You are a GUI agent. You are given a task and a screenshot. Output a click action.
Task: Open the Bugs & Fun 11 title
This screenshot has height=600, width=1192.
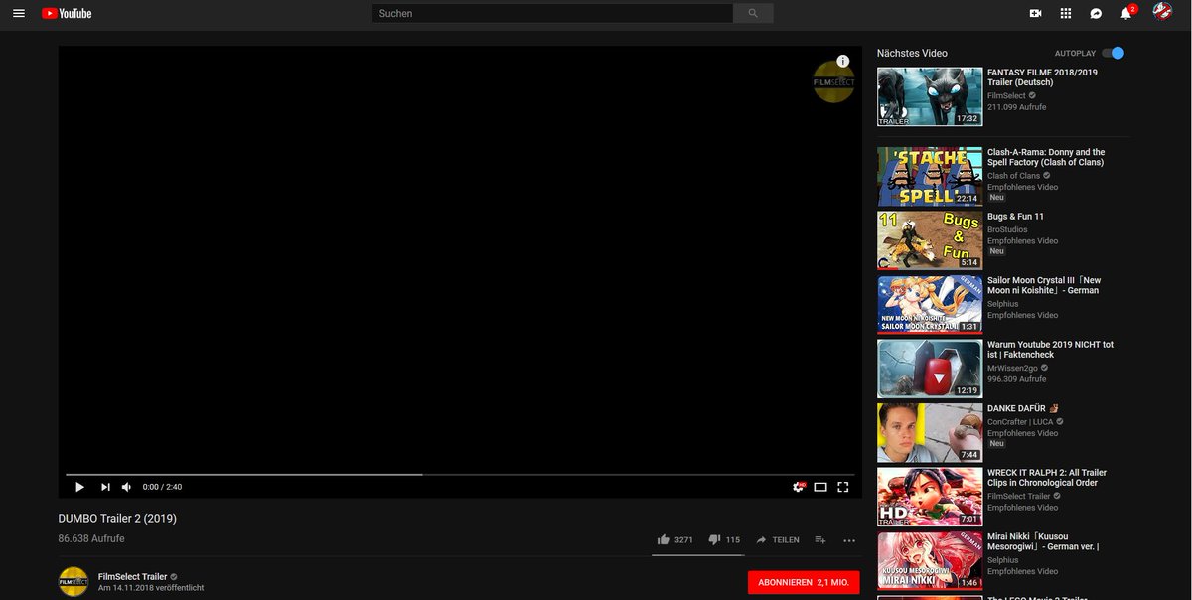[1015, 216]
